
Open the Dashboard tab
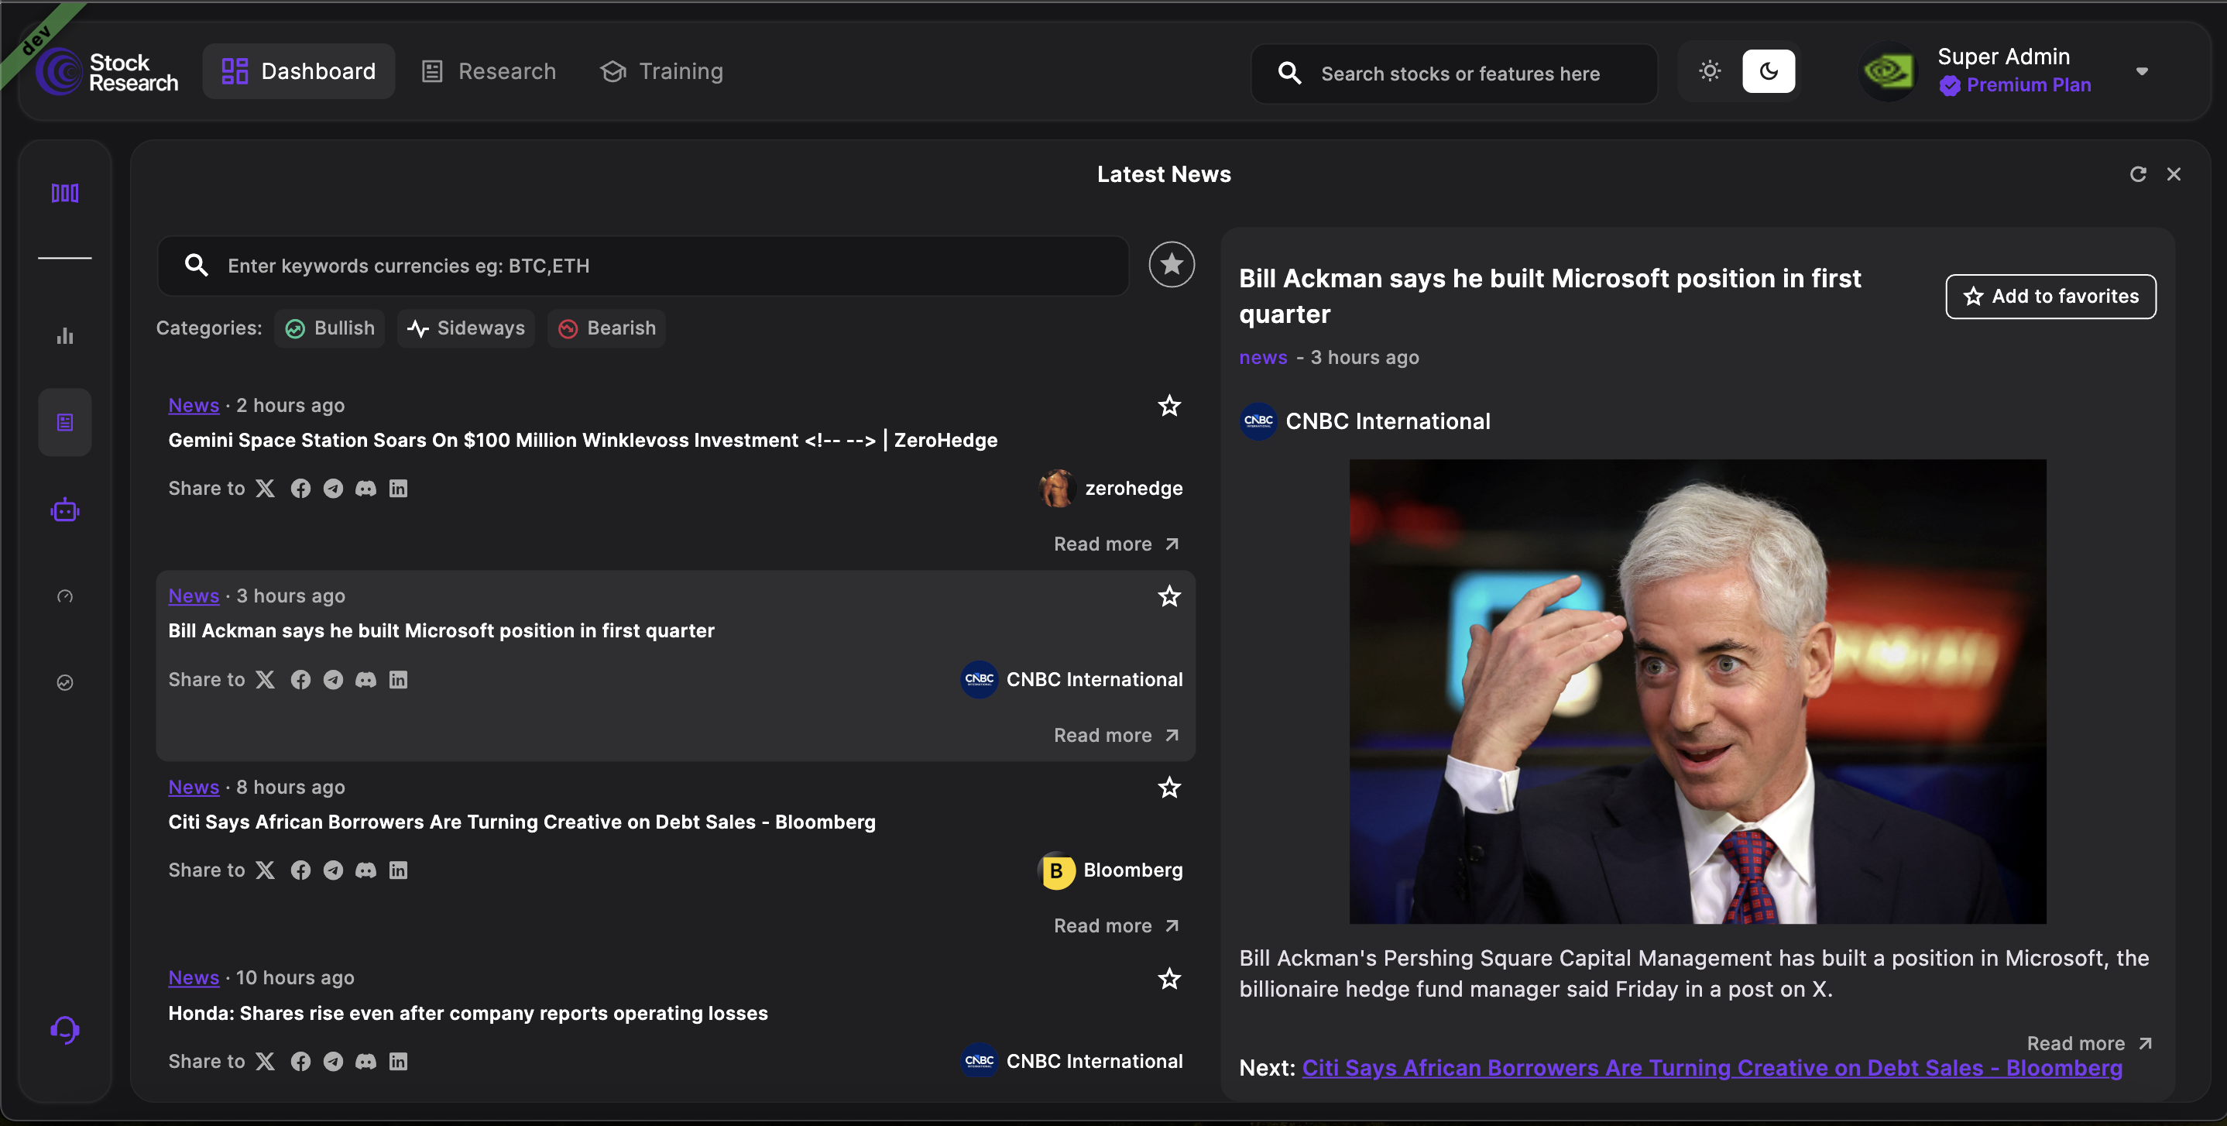(299, 71)
